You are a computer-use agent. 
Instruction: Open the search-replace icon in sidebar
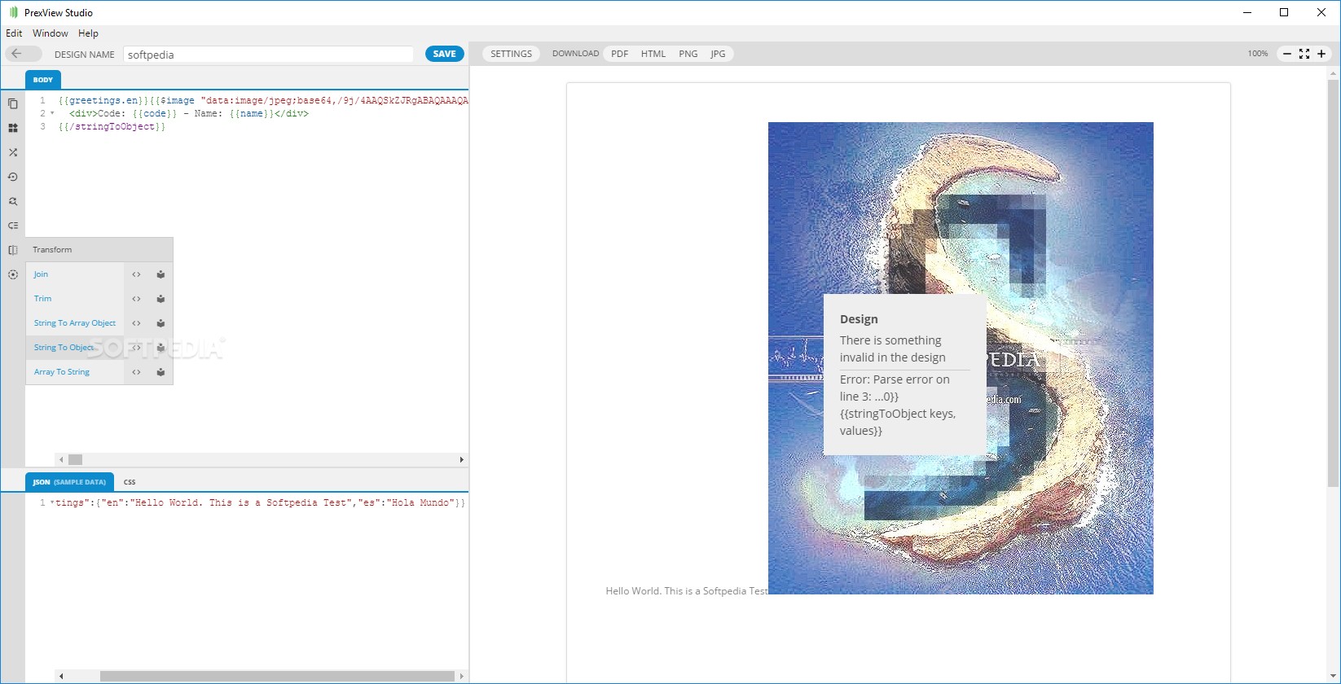click(x=13, y=201)
